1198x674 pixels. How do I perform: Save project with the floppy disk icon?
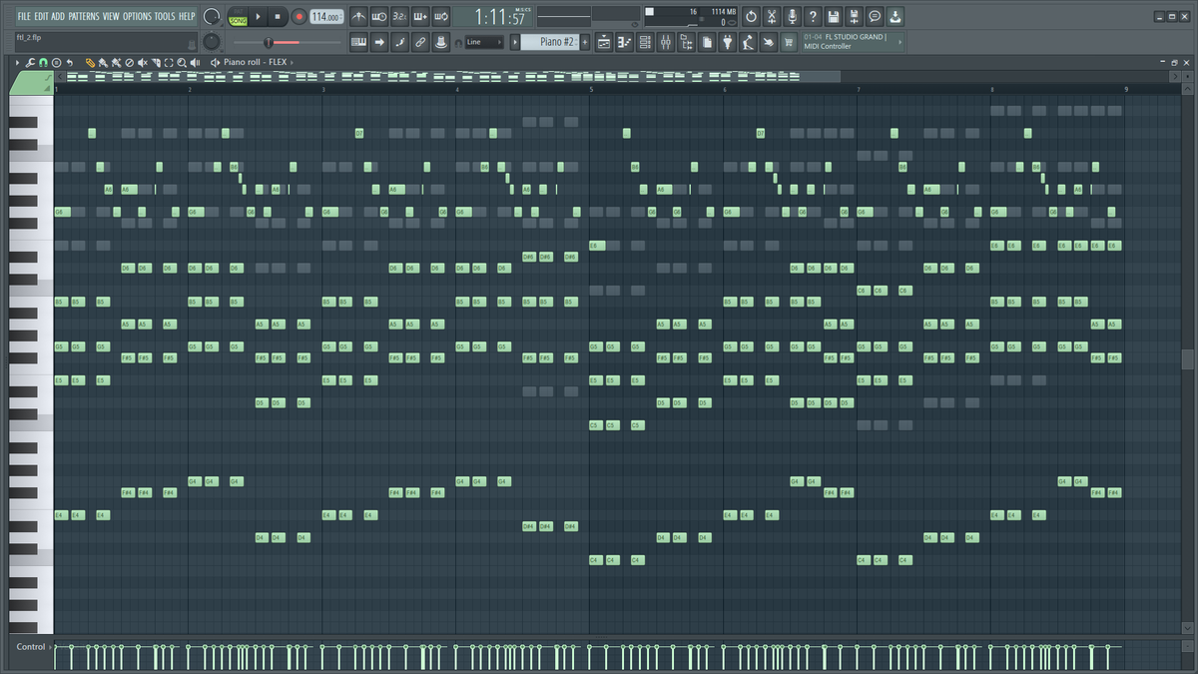point(834,17)
